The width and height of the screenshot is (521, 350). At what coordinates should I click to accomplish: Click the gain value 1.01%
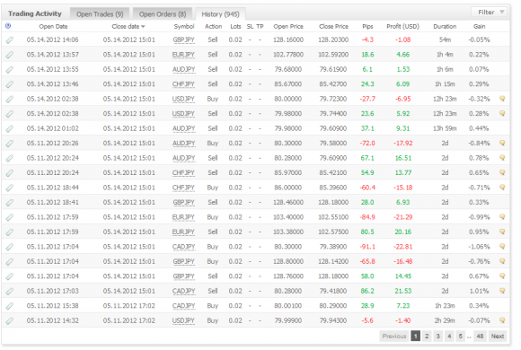point(479,291)
